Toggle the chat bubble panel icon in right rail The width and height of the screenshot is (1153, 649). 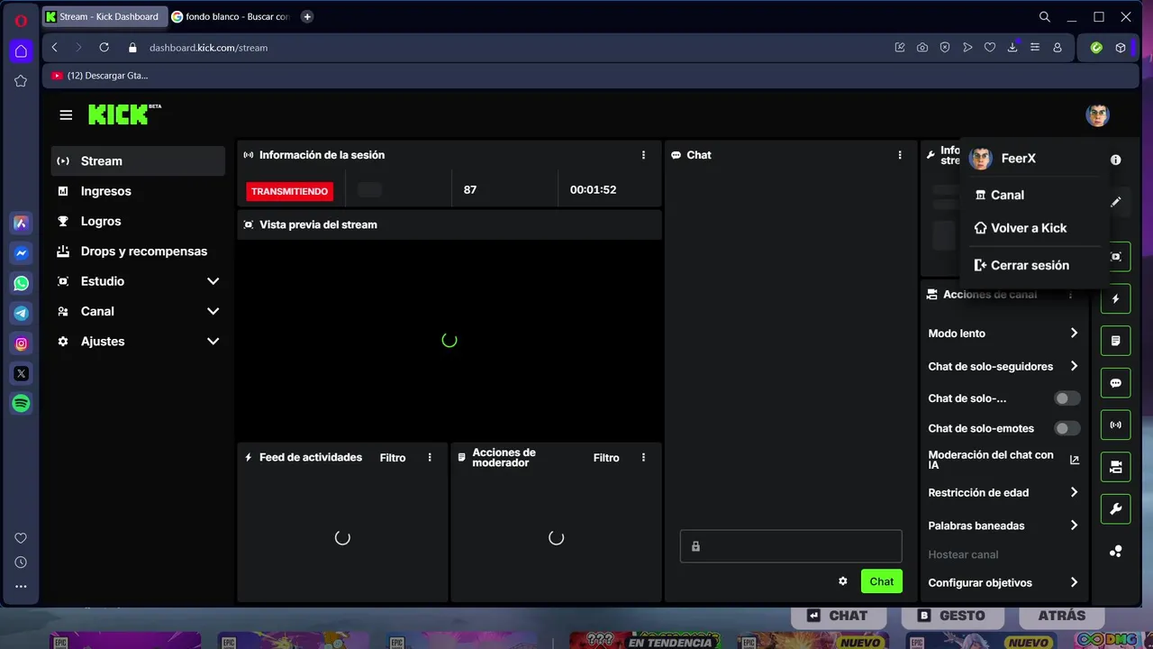pyautogui.click(x=1116, y=383)
